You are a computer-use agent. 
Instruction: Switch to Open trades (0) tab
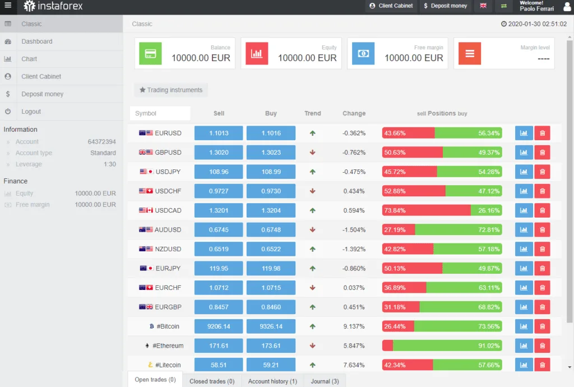[x=155, y=379]
